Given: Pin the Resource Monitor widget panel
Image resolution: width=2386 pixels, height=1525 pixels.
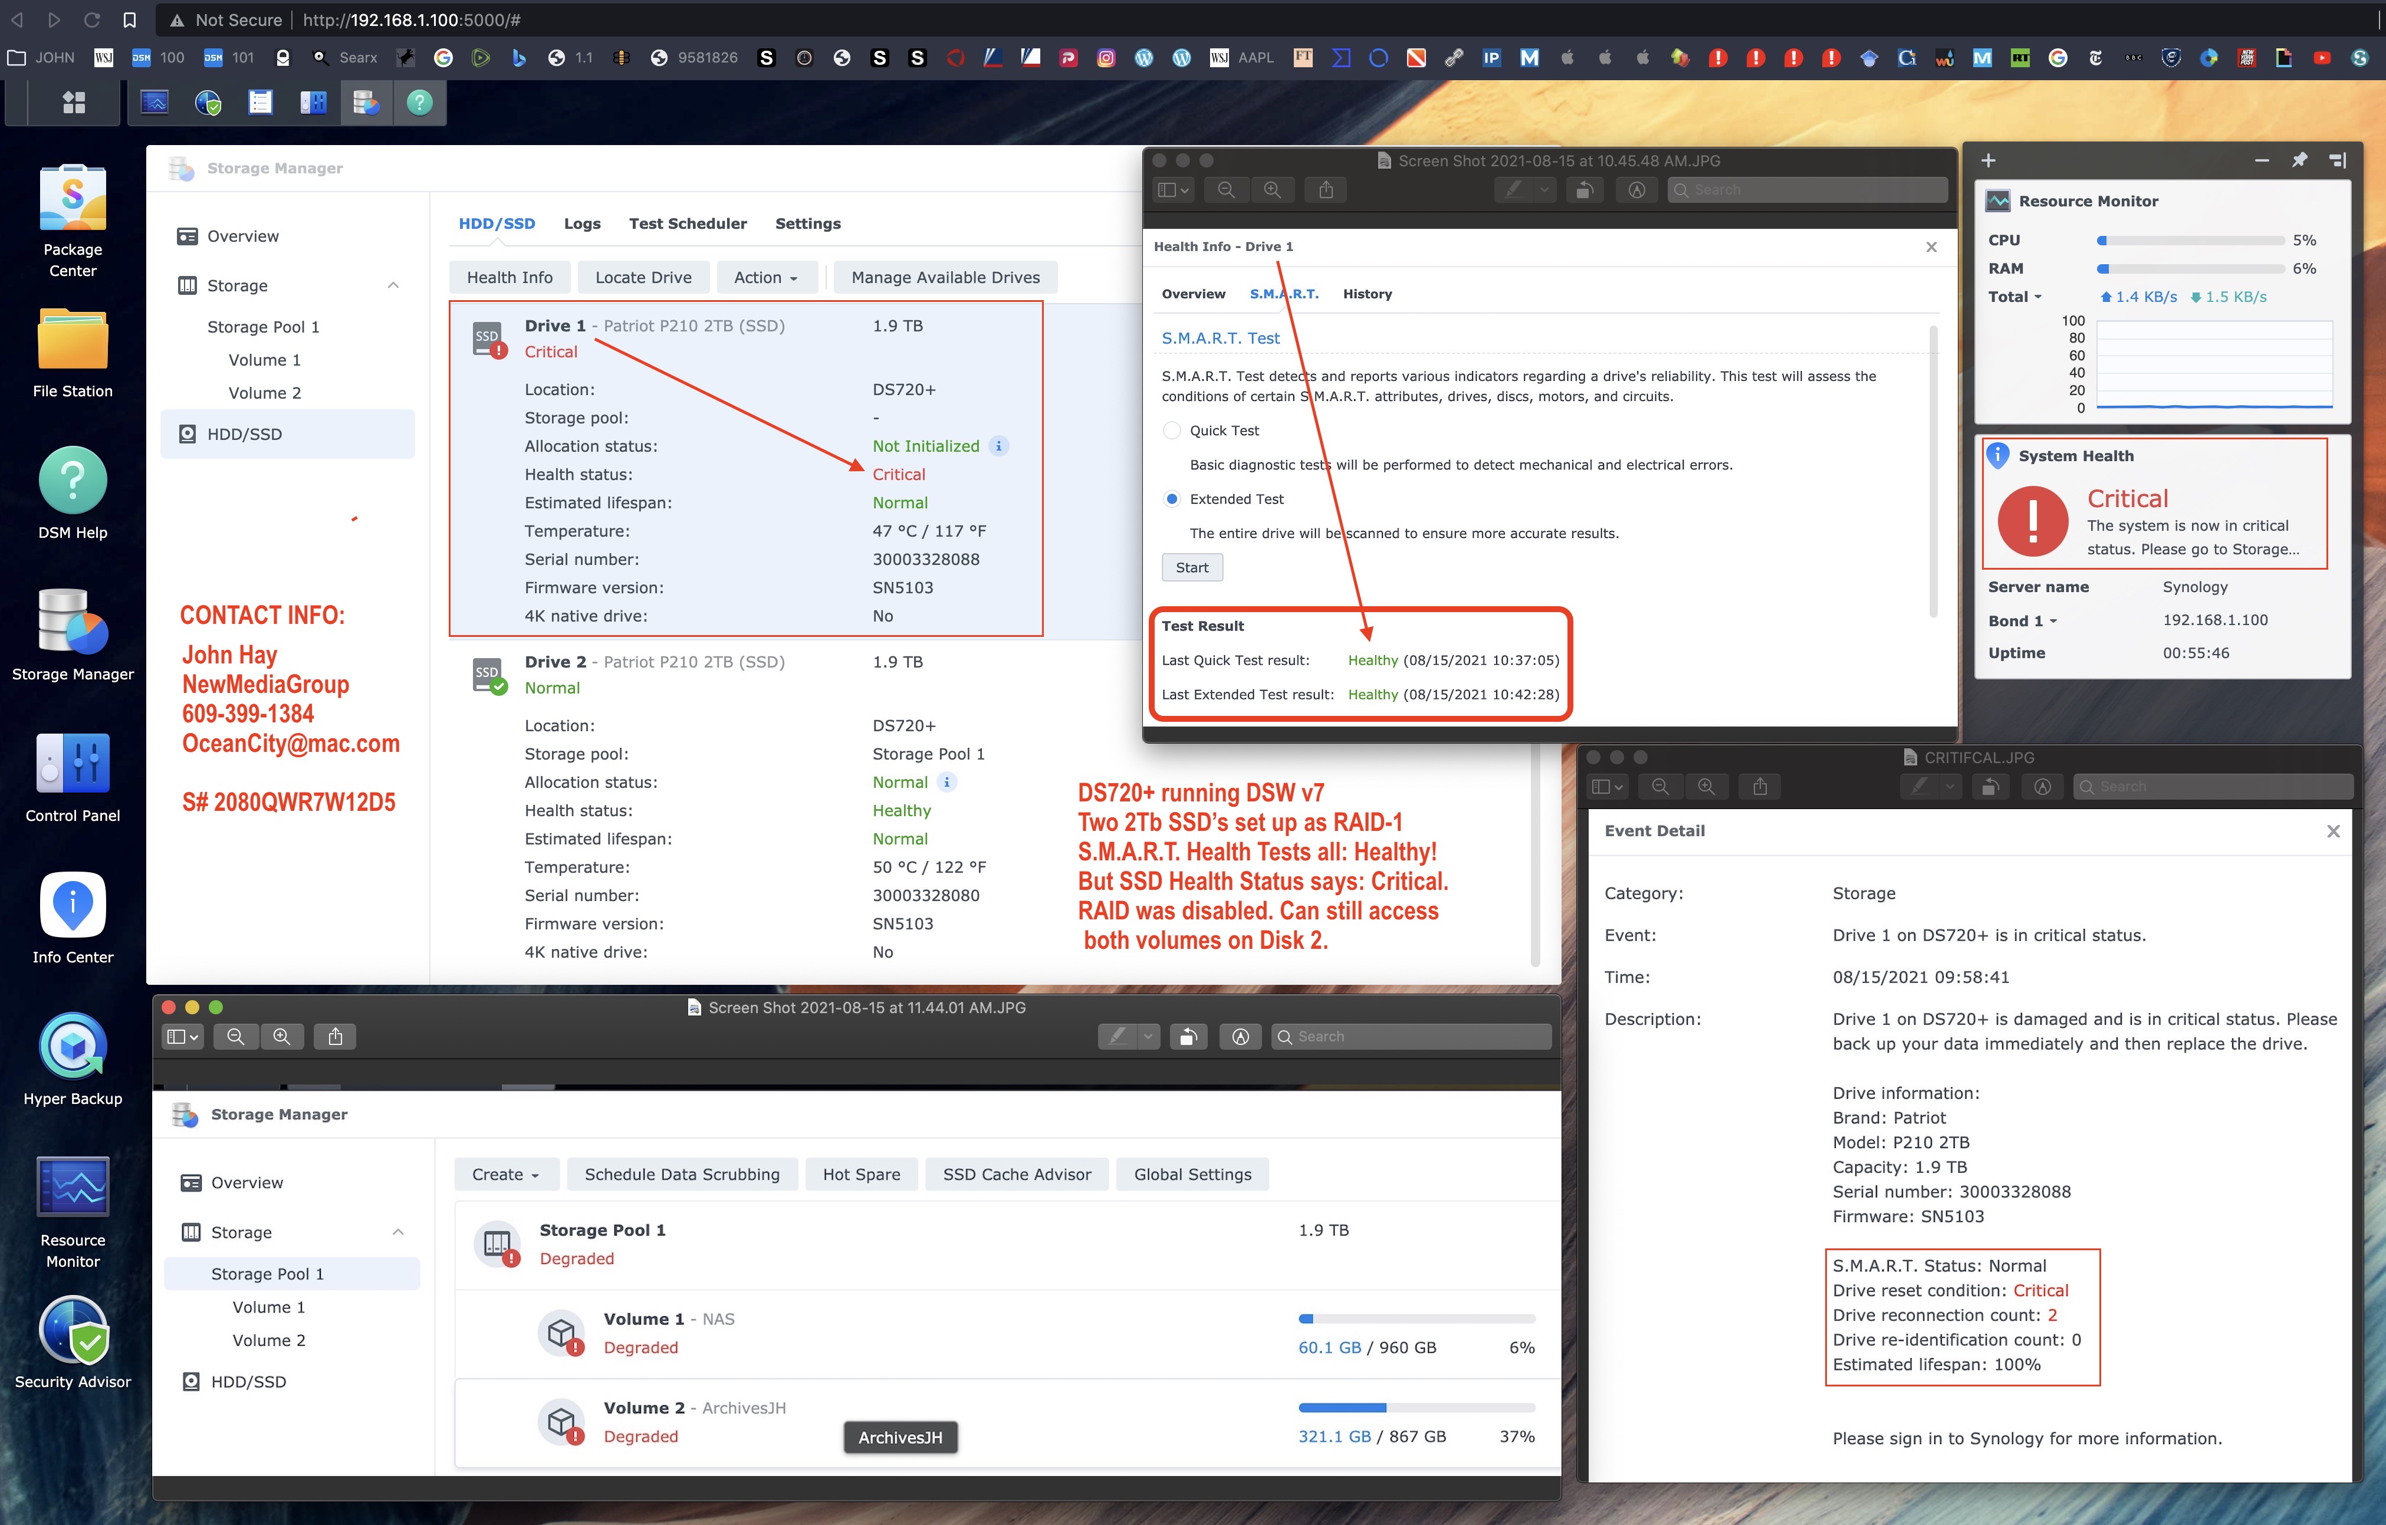Looking at the screenshot, I should click(x=2299, y=160).
